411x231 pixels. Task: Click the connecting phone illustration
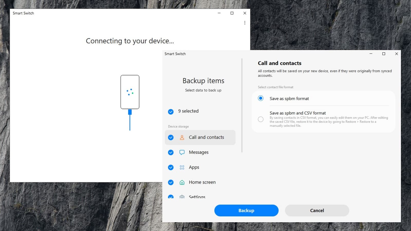click(x=130, y=92)
